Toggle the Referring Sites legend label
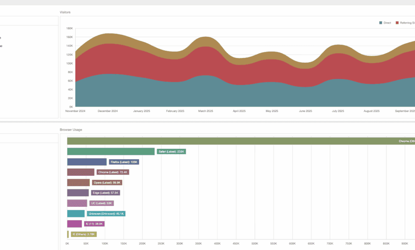 pyautogui.click(x=407, y=23)
